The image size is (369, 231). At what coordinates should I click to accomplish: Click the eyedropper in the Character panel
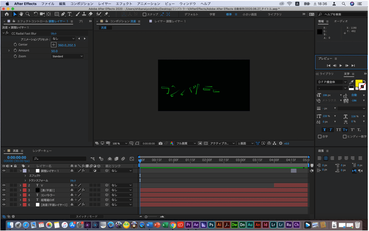point(351,82)
